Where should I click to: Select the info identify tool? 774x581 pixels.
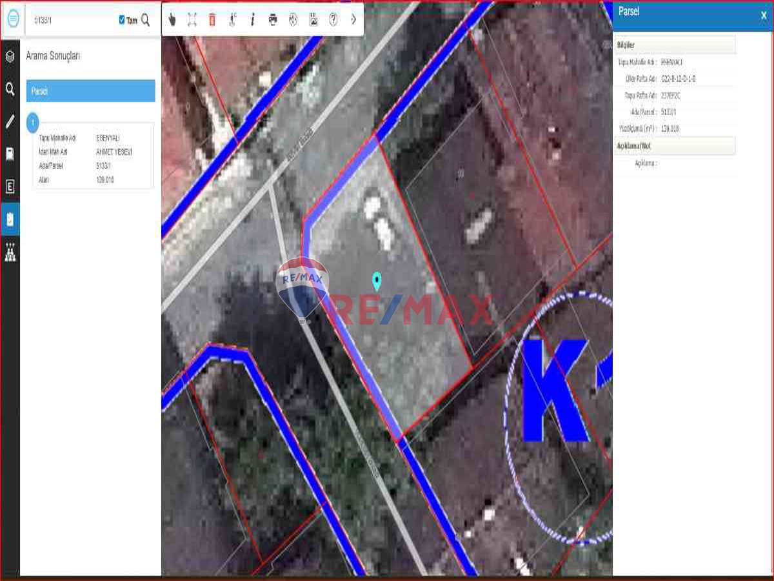(x=252, y=19)
